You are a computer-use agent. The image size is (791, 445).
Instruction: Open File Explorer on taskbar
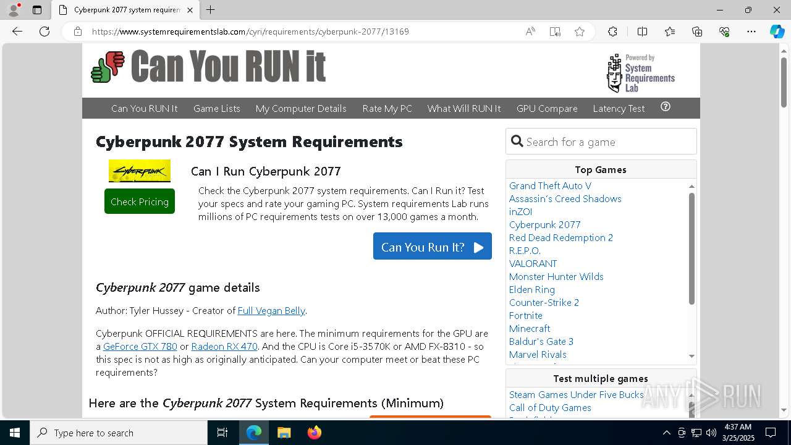coord(284,433)
